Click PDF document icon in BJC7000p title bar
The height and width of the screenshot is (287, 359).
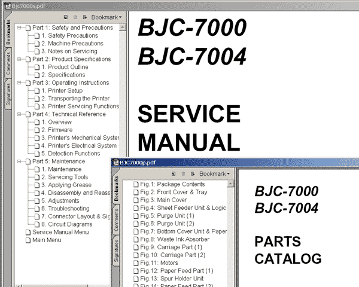[x=116, y=163]
